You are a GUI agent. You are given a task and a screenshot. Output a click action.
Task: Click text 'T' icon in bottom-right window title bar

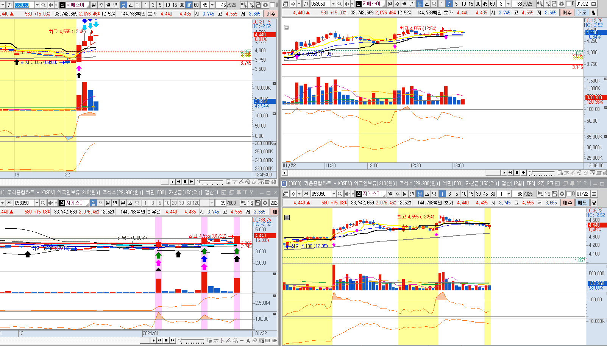point(579,183)
